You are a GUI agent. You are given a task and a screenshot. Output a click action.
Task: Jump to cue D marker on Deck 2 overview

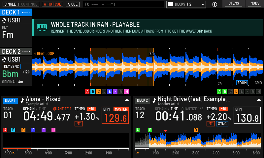point(195,130)
